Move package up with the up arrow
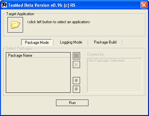This screenshot has width=149, height=116. 76,81
